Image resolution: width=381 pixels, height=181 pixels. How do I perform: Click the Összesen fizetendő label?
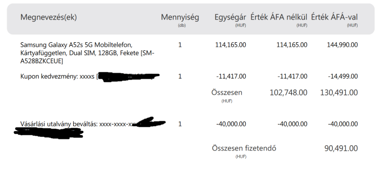244,148
